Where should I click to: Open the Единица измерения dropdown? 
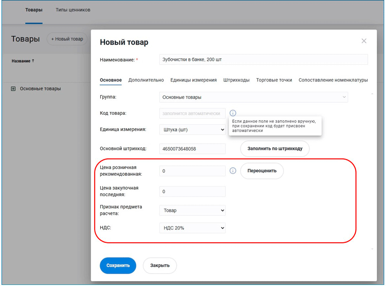tap(192, 130)
